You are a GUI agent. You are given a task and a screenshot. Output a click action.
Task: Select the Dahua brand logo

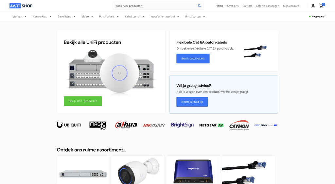pyautogui.click(x=126, y=125)
